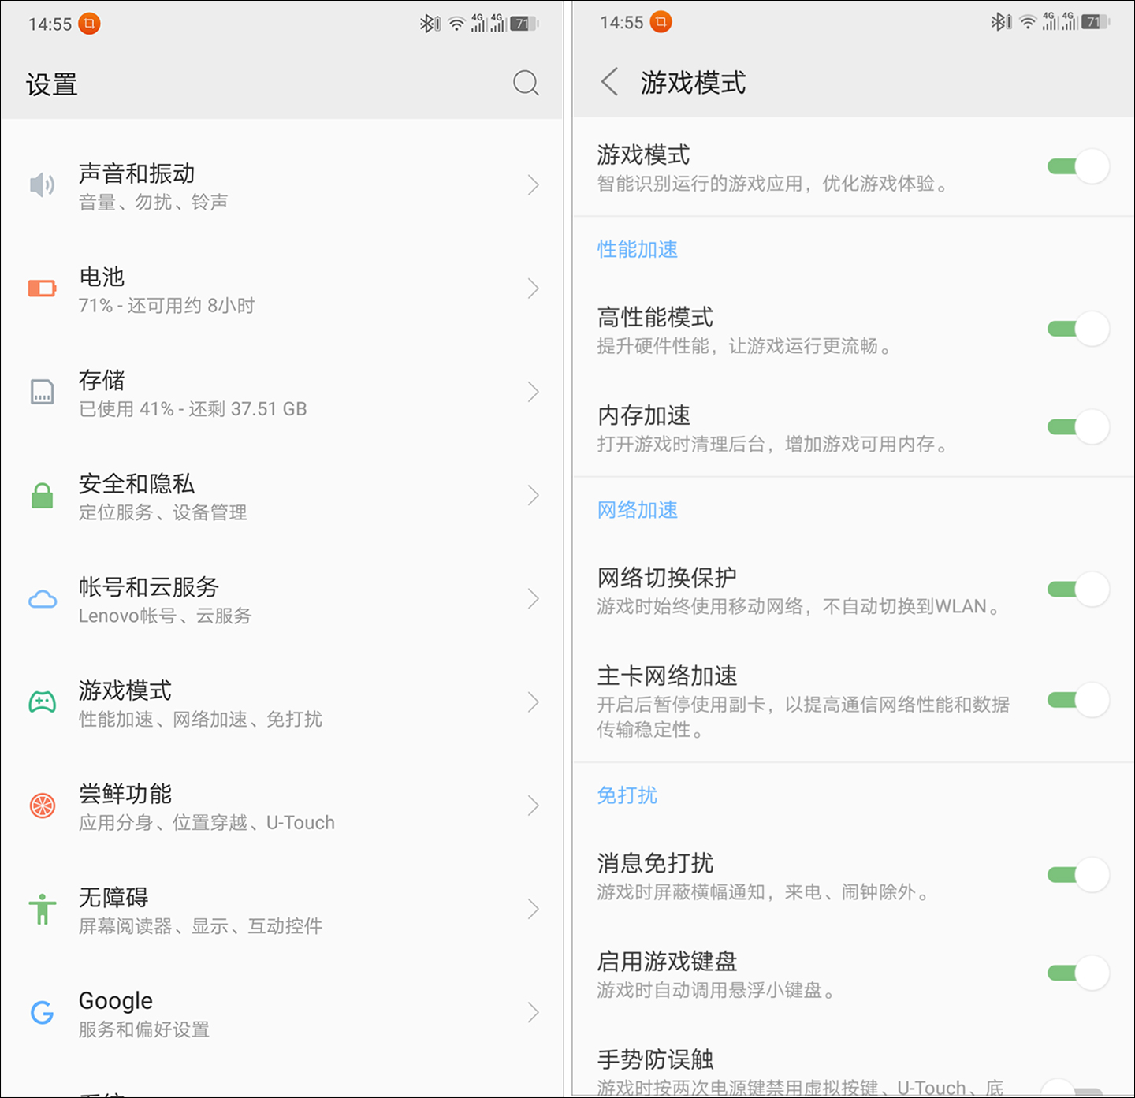
Task: Disable 高性能模式 toggle
Action: (x=1078, y=329)
